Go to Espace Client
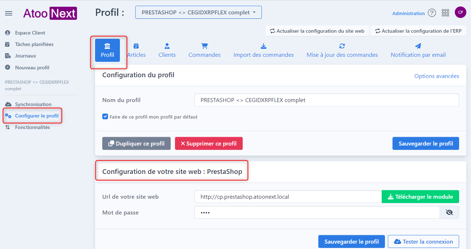The image size is (471, 249). 30,33
